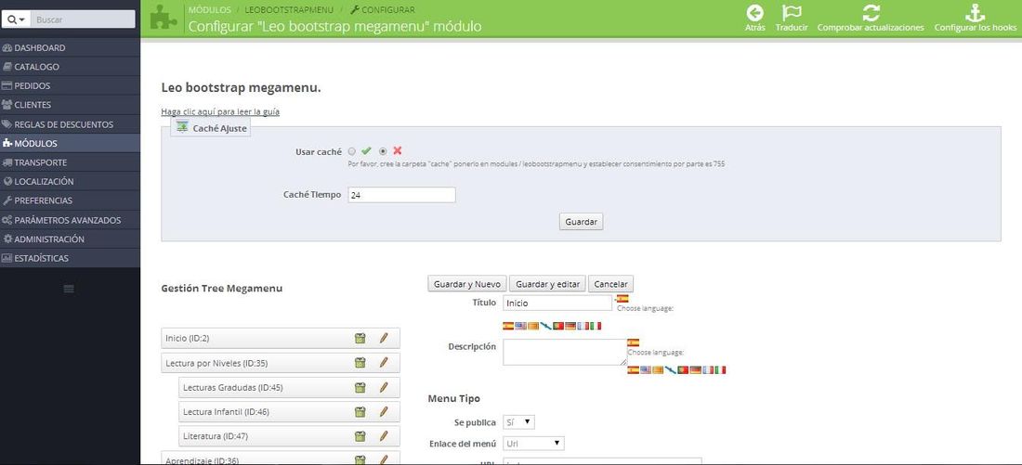1022x465 pixels.
Task: Select the 'Lectura Infantil (ID:46)' tree row
Action: (x=289, y=411)
